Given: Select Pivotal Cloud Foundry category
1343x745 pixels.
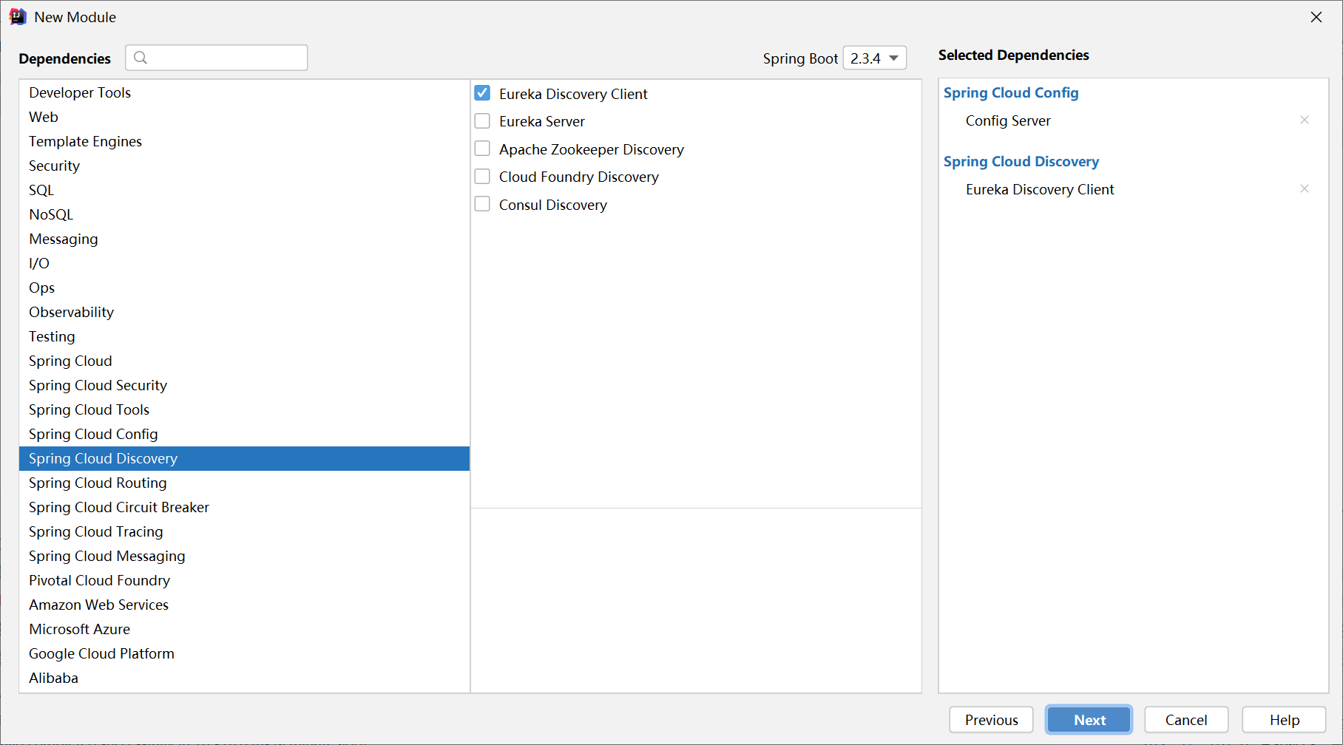Looking at the screenshot, I should coord(244,580).
